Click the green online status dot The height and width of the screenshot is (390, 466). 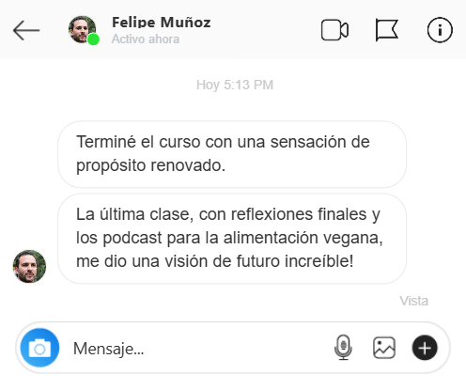93,39
